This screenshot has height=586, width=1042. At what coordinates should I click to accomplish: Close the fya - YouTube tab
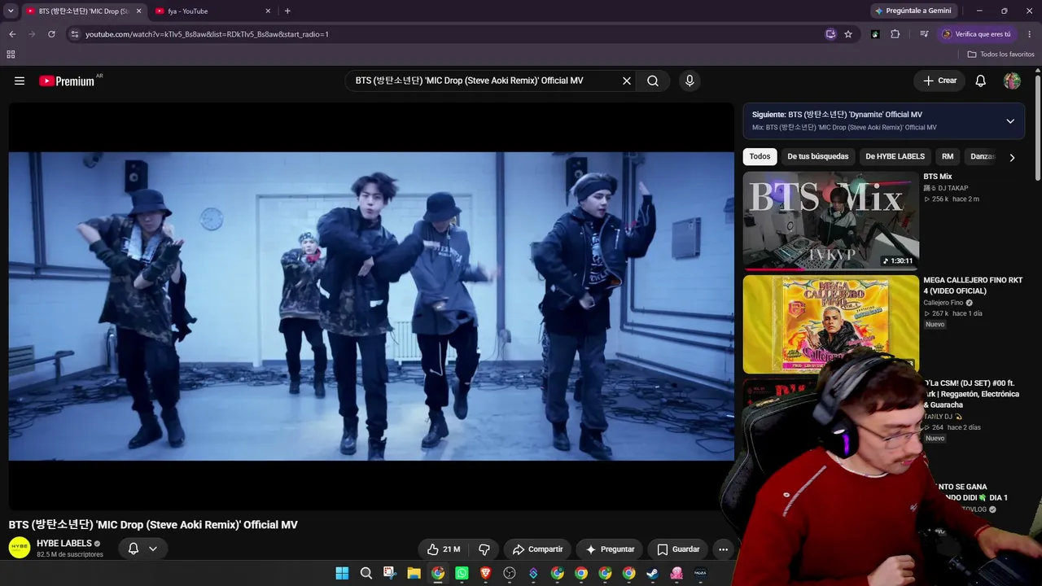point(268,11)
